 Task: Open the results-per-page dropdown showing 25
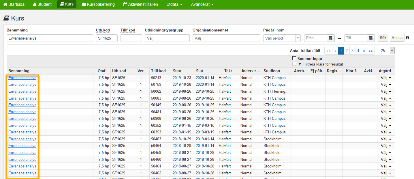(x=386, y=51)
